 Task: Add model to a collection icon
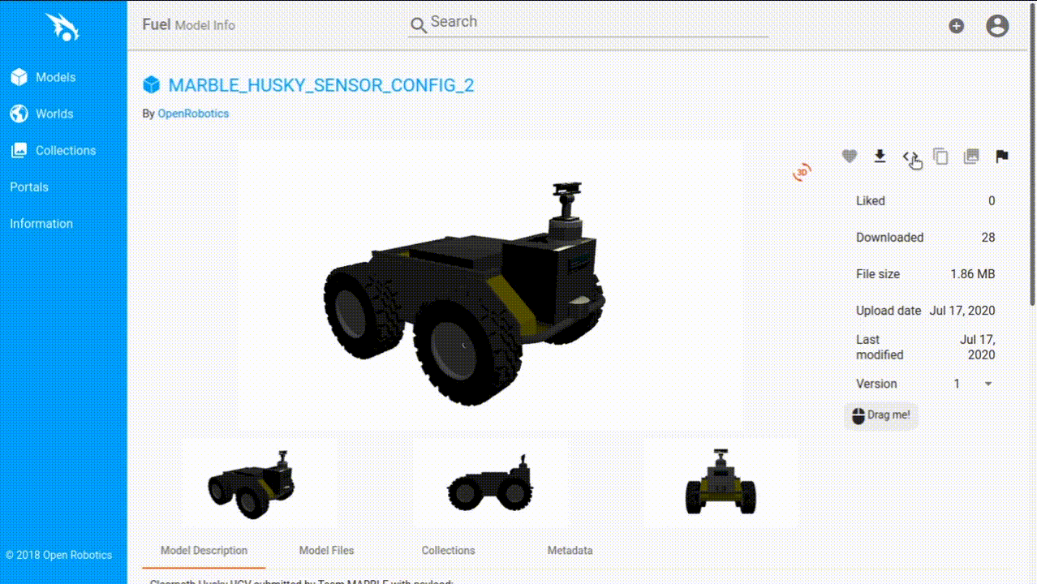(971, 157)
